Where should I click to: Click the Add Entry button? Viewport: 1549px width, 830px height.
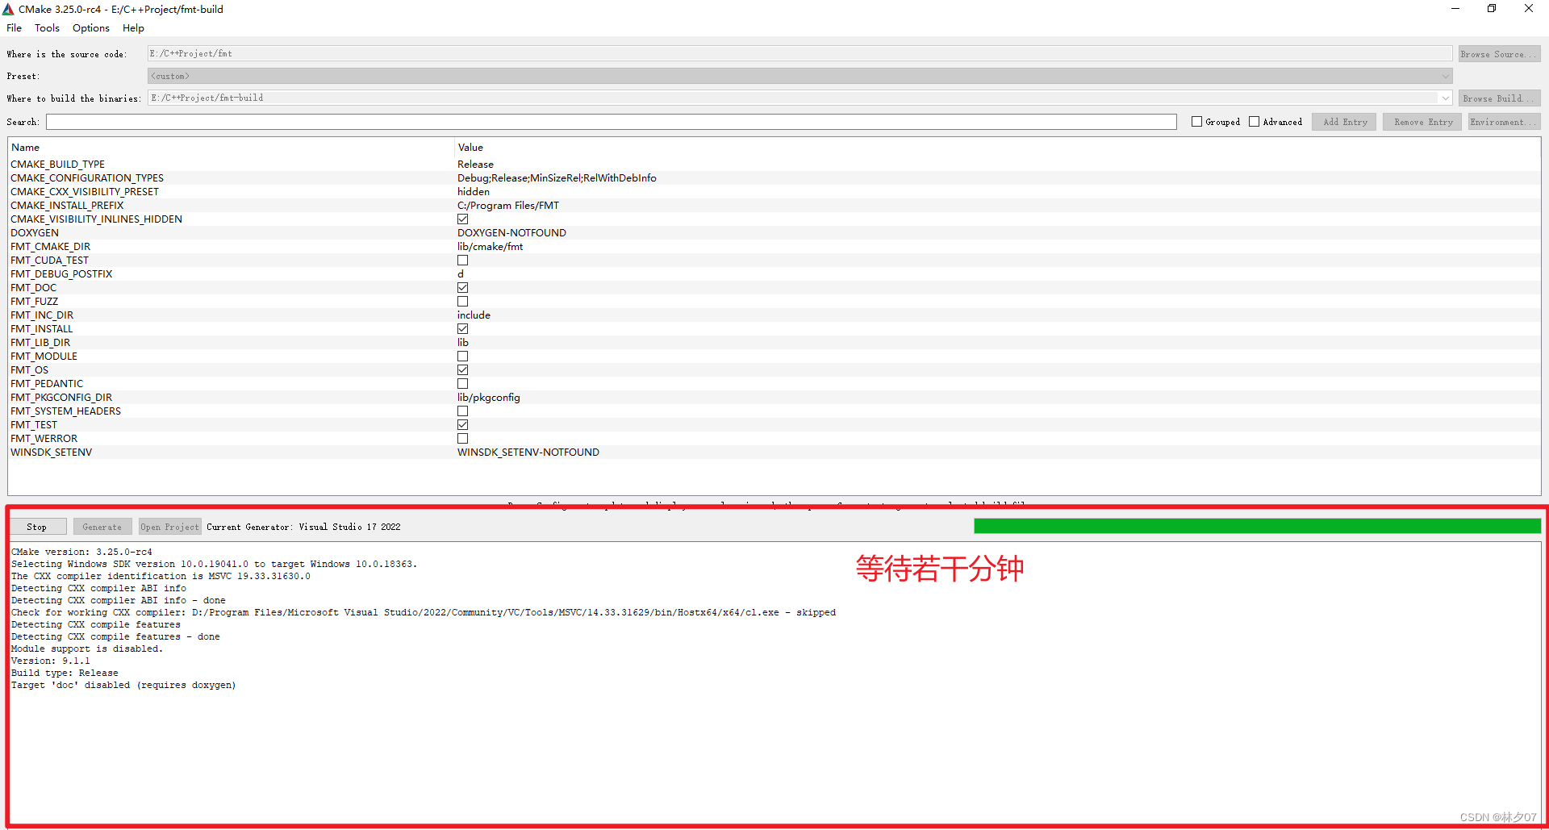[x=1344, y=122]
